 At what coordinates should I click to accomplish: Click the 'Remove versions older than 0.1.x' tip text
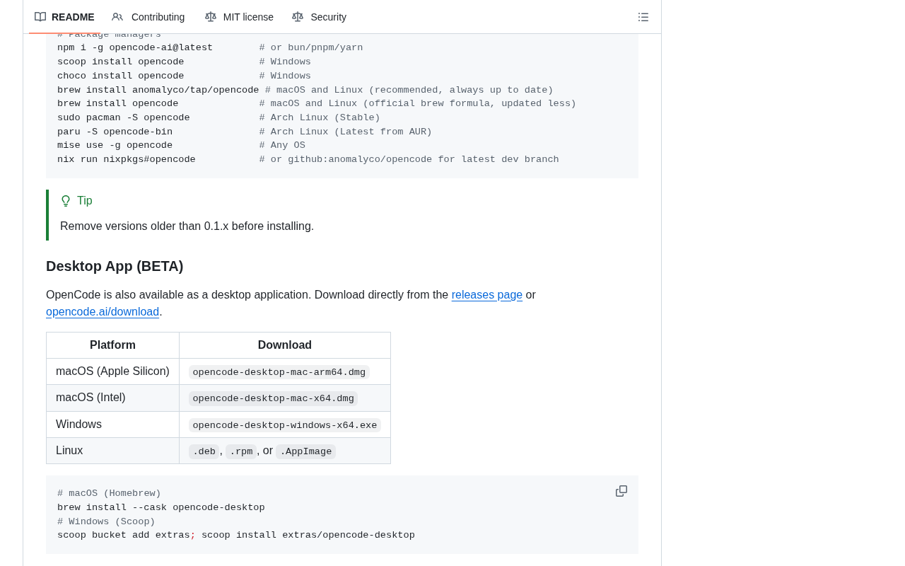pyautogui.click(x=187, y=226)
